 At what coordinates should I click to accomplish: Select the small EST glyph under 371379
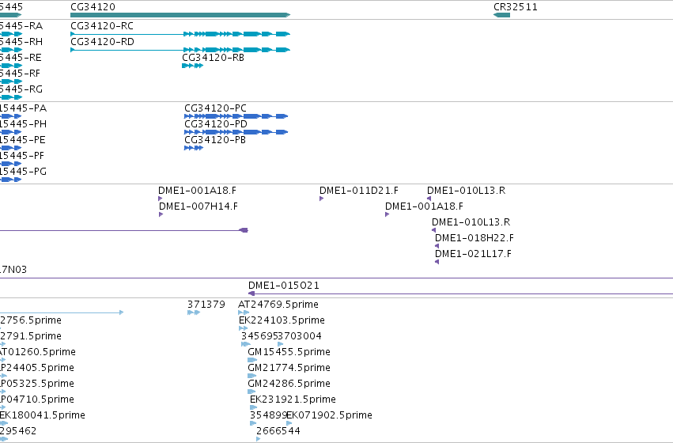(x=194, y=313)
